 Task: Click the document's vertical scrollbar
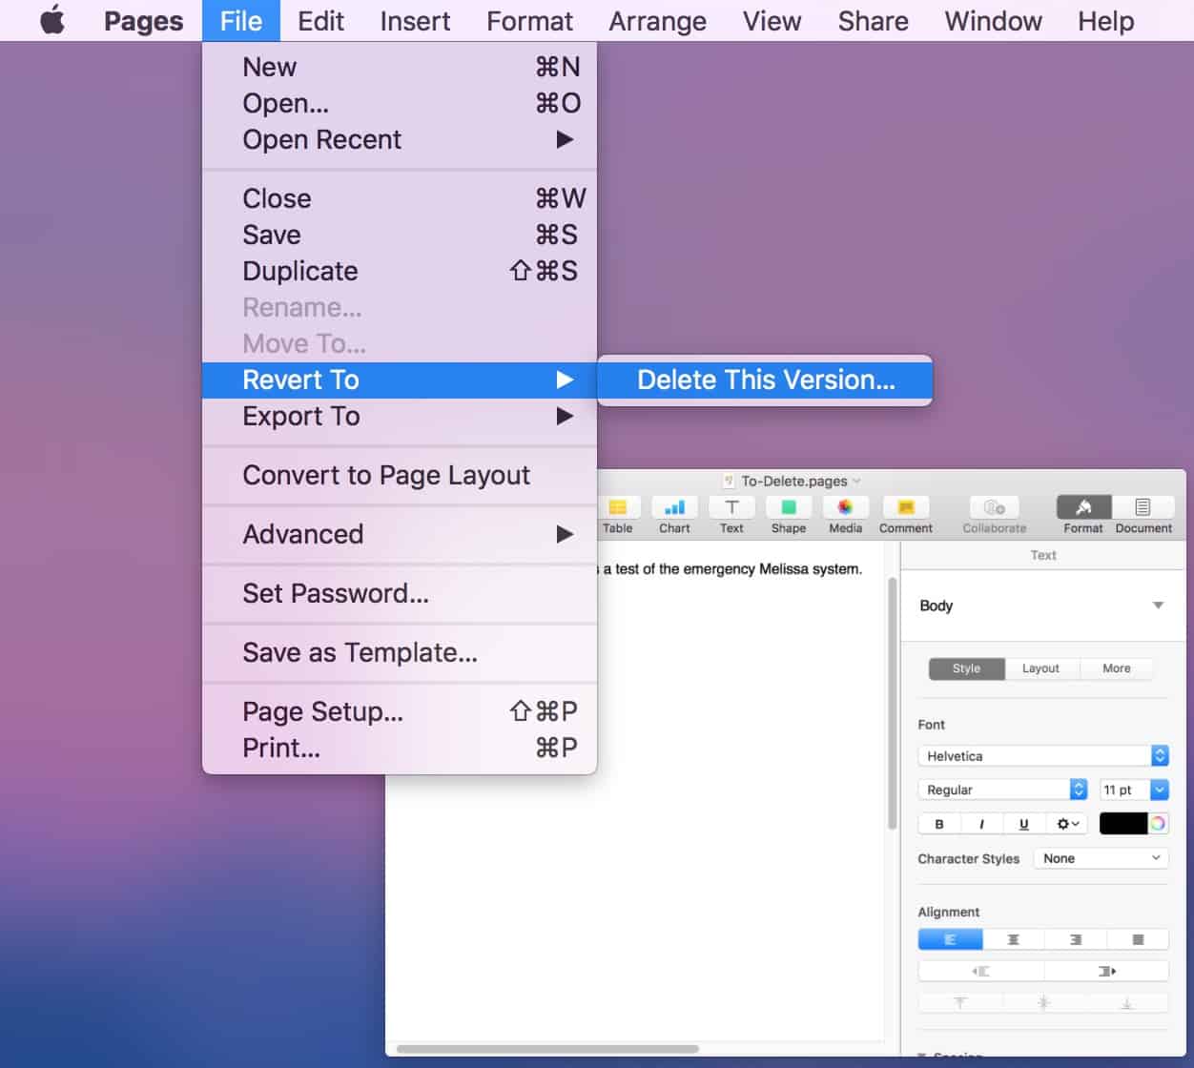(x=893, y=703)
